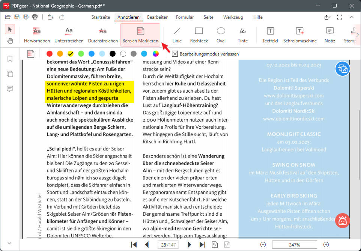The height and width of the screenshot is (251, 361).
Task: Select the arrow selection tool
Action: (10, 29)
